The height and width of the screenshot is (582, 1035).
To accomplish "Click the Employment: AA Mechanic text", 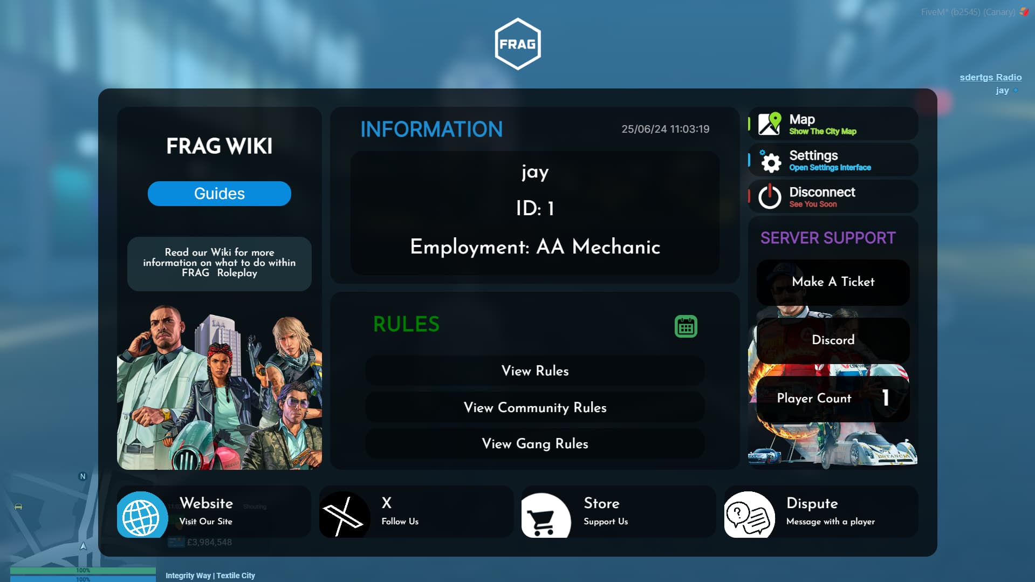I will click(535, 247).
